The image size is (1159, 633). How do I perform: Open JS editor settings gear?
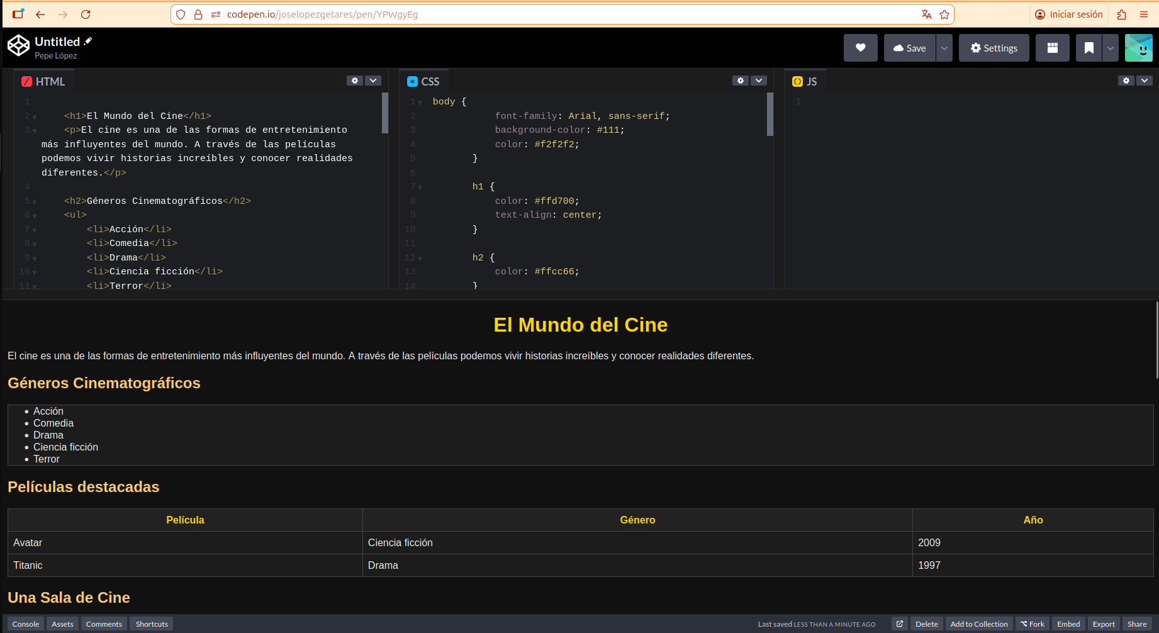1126,81
